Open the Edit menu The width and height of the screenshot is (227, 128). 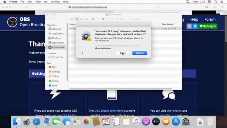point(30,1)
